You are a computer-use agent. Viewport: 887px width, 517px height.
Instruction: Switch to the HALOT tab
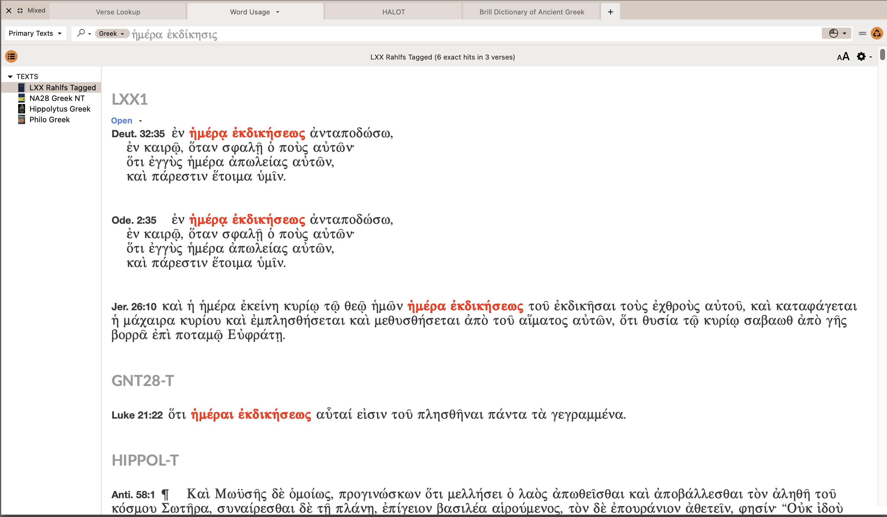pos(394,12)
